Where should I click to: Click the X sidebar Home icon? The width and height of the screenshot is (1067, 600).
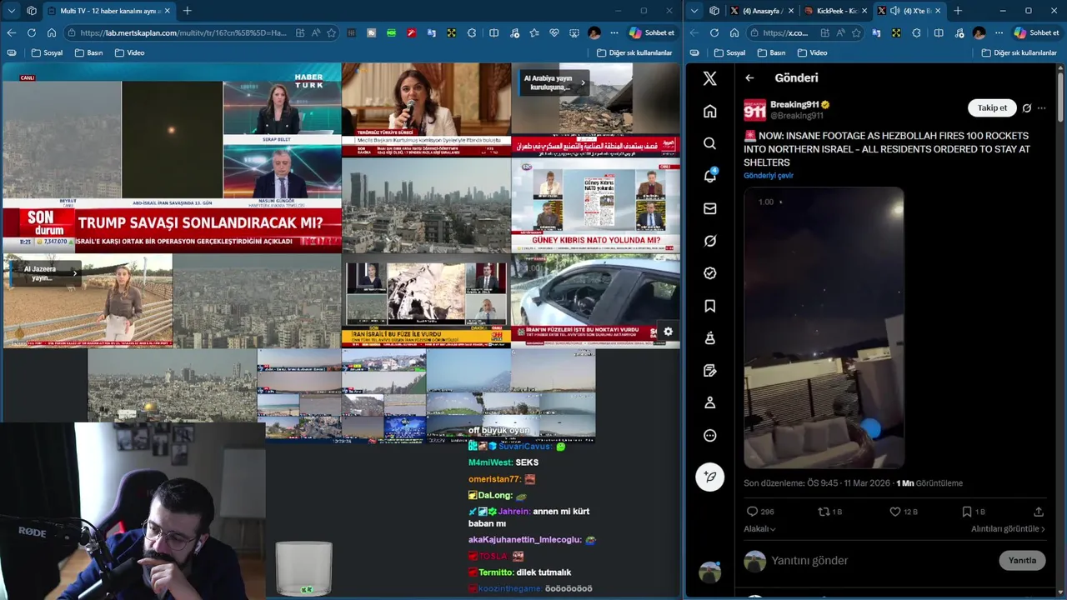tap(709, 111)
